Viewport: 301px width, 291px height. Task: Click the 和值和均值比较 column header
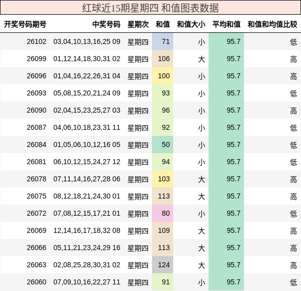click(272, 24)
